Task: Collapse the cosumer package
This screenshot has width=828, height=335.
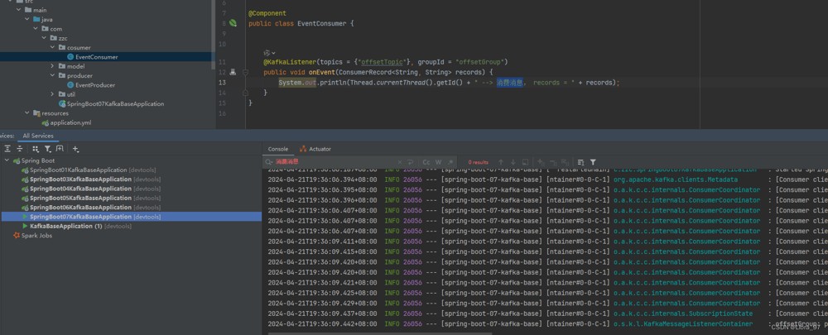Action: [x=52, y=47]
